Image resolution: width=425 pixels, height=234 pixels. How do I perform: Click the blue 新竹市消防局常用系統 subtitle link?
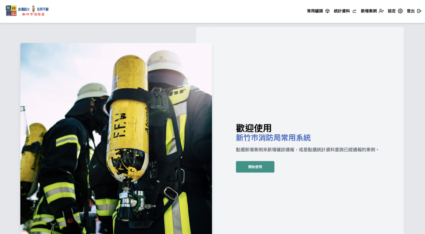click(x=273, y=138)
